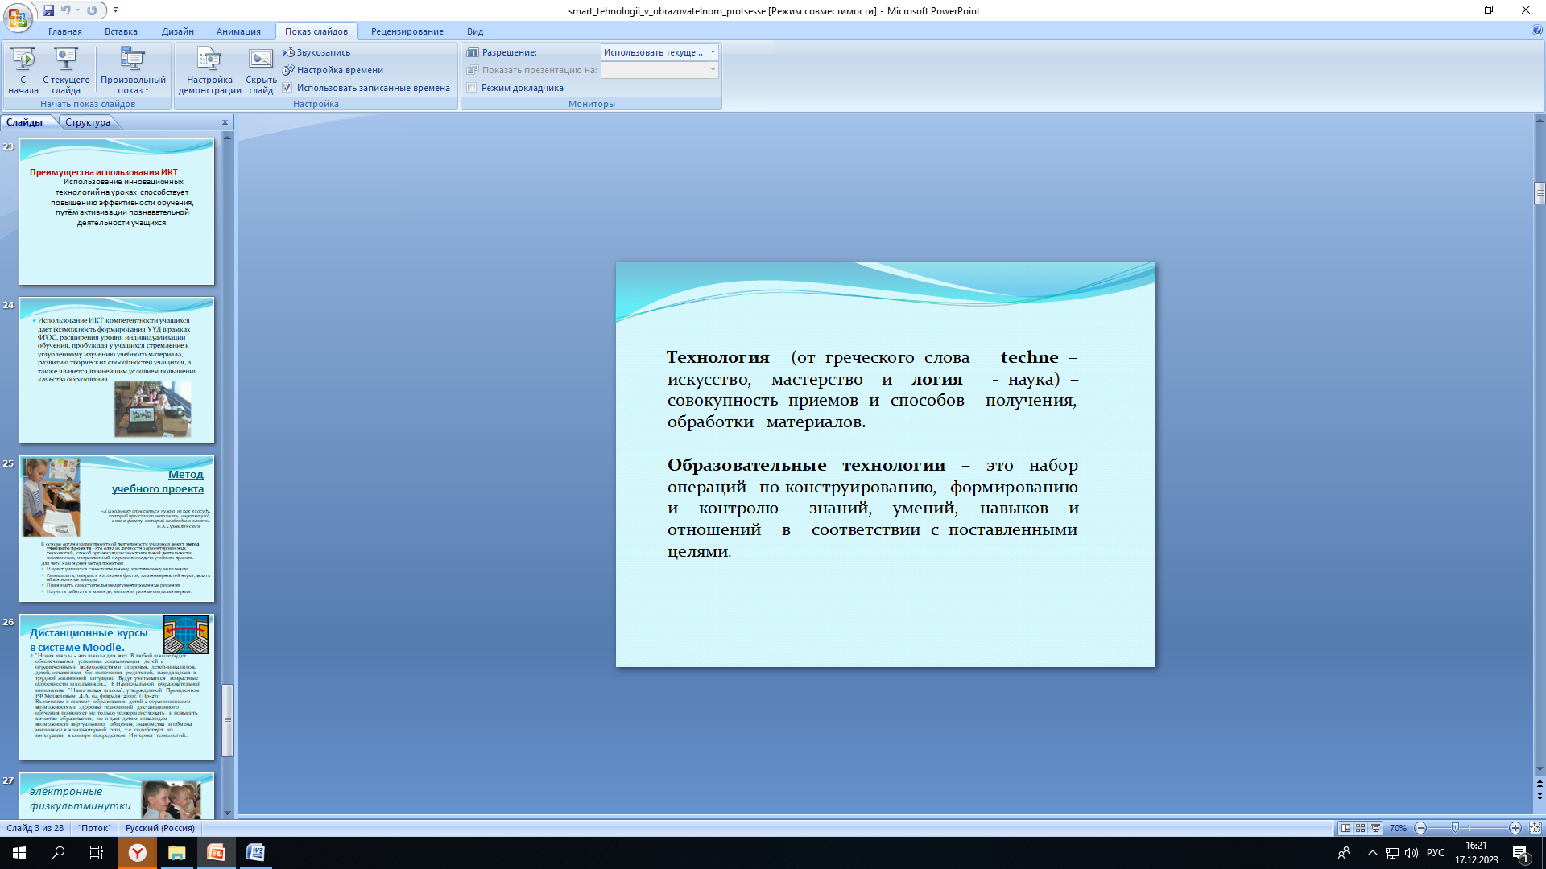Click Русский (Россия) language in status bar
Image resolution: width=1546 pixels, height=869 pixels.
(159, 828)
